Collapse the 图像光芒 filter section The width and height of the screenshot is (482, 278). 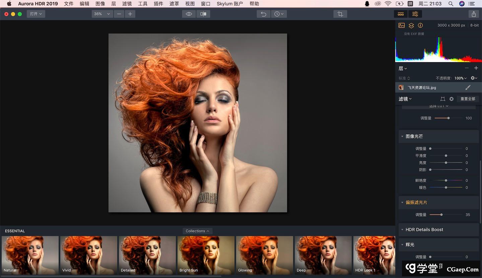coord(402,136)
